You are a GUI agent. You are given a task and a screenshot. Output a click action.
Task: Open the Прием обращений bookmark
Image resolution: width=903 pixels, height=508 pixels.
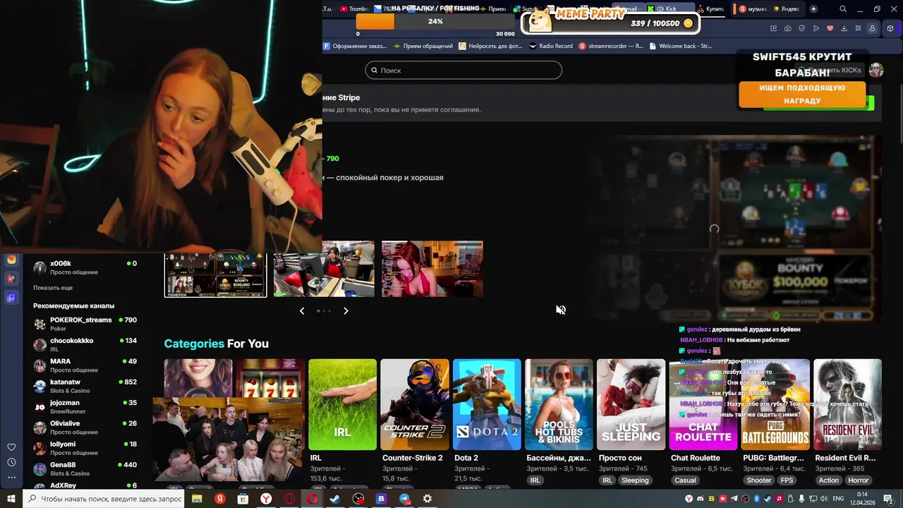423,46
